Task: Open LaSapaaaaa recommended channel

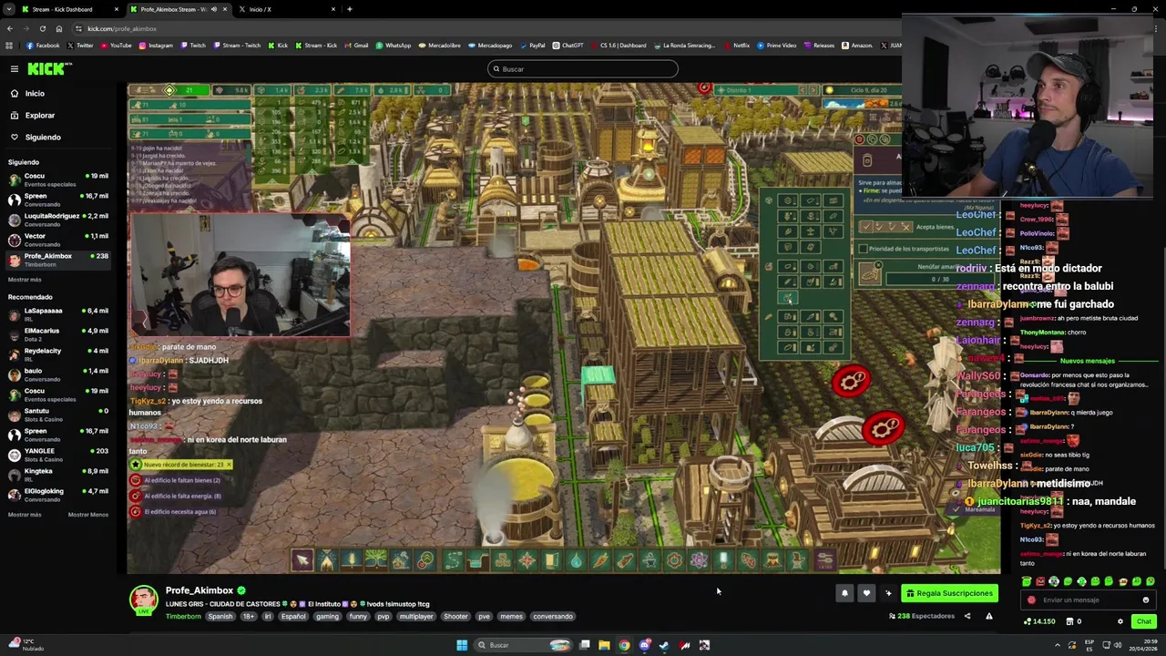Action: pos(58,314)
